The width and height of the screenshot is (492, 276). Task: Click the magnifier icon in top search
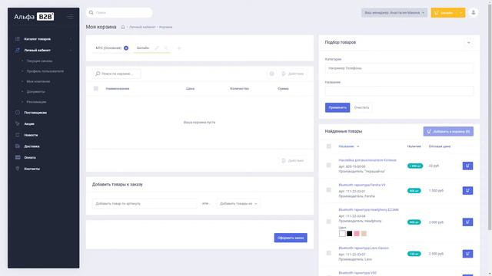(x=91, y=12)
